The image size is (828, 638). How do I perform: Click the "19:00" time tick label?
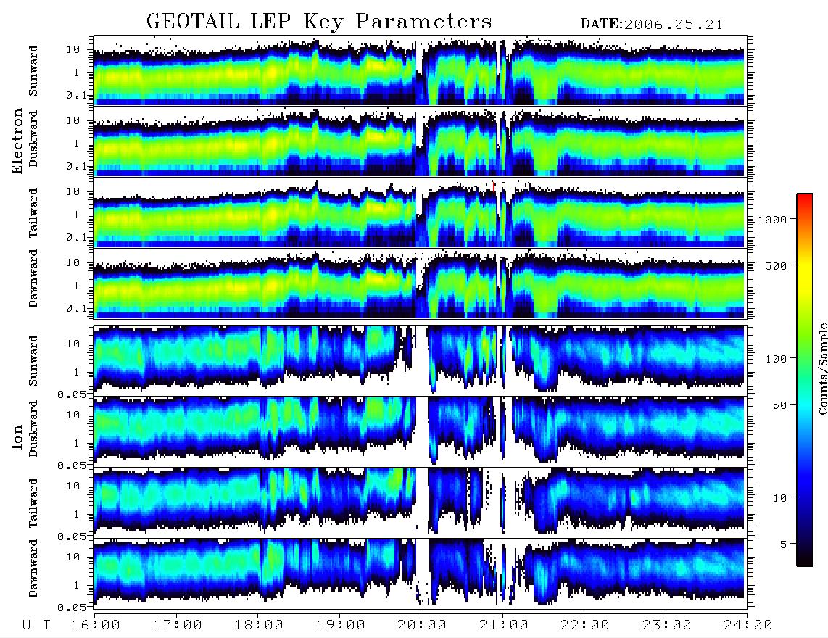tap(341, 625)
